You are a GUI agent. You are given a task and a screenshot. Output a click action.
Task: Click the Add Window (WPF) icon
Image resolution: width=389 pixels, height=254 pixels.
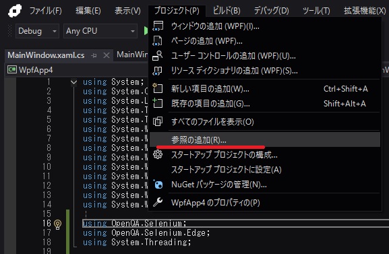point(158,26)
